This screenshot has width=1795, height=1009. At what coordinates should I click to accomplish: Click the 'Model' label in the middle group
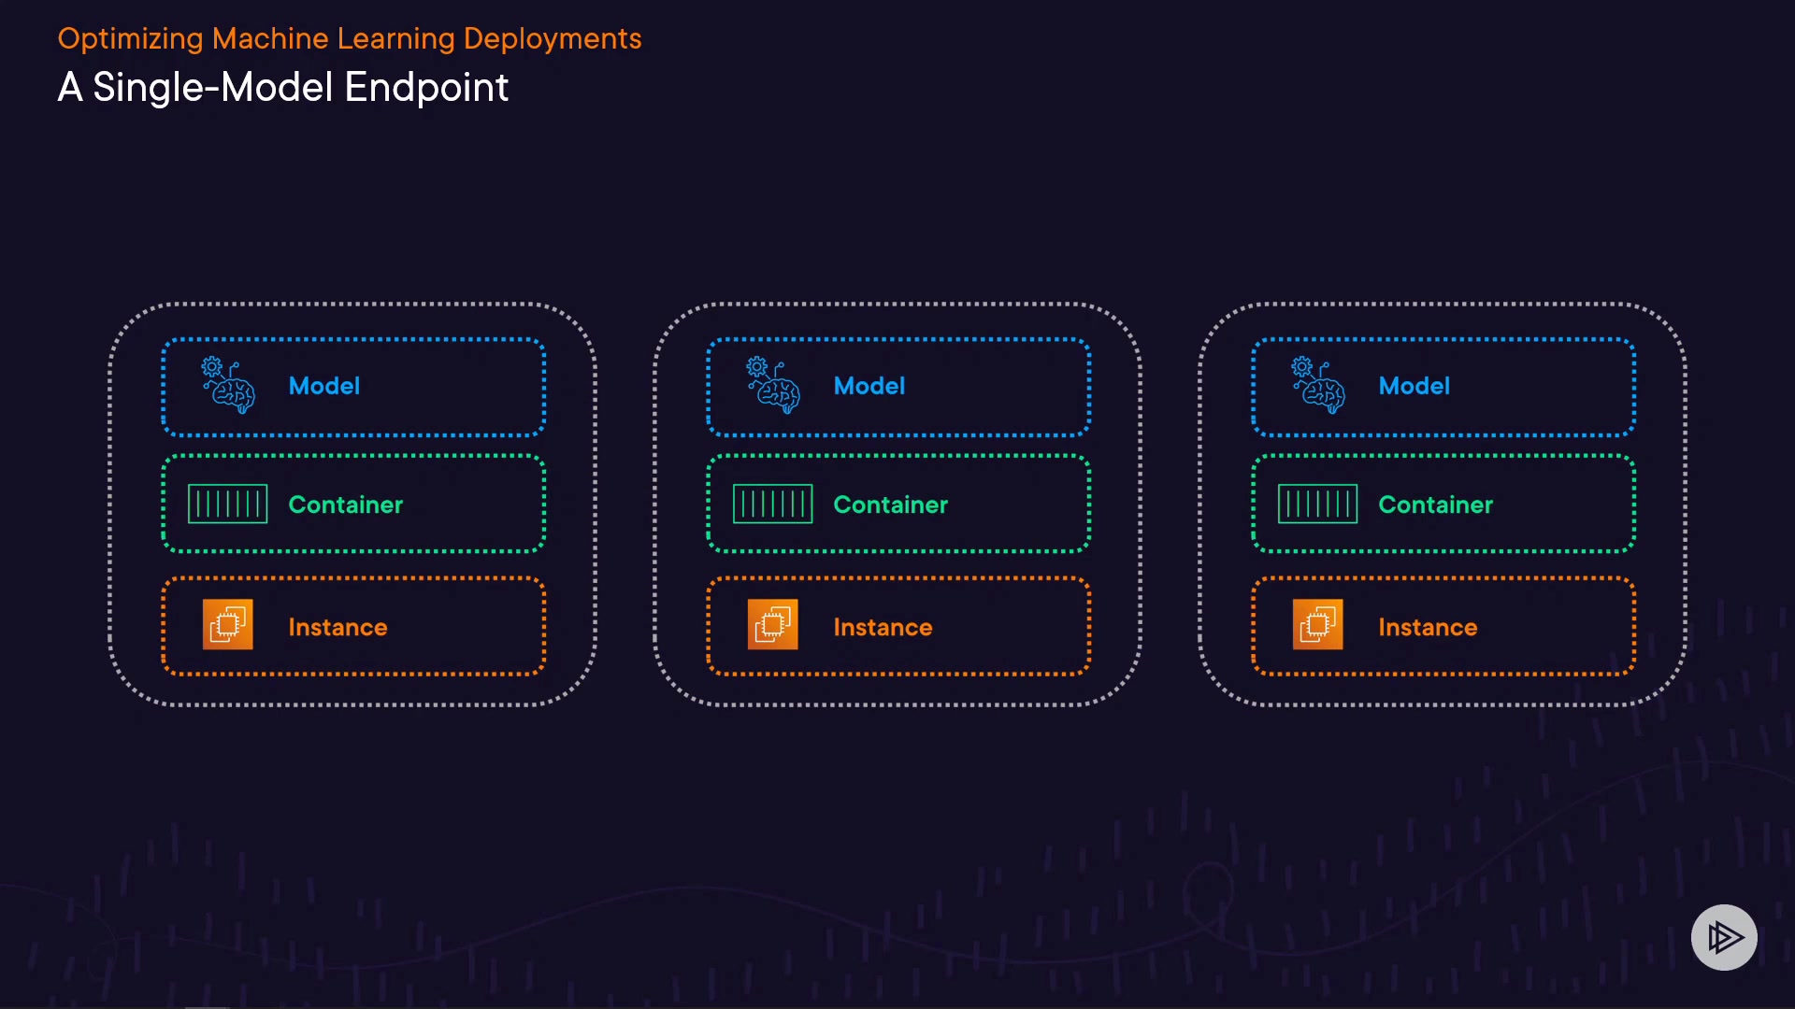point(869,386)
